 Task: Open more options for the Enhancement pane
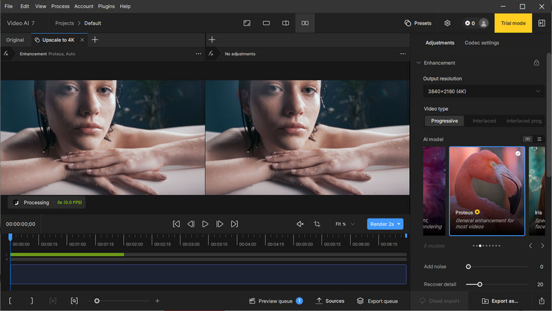pyautogui.click(x=199, y=54)
